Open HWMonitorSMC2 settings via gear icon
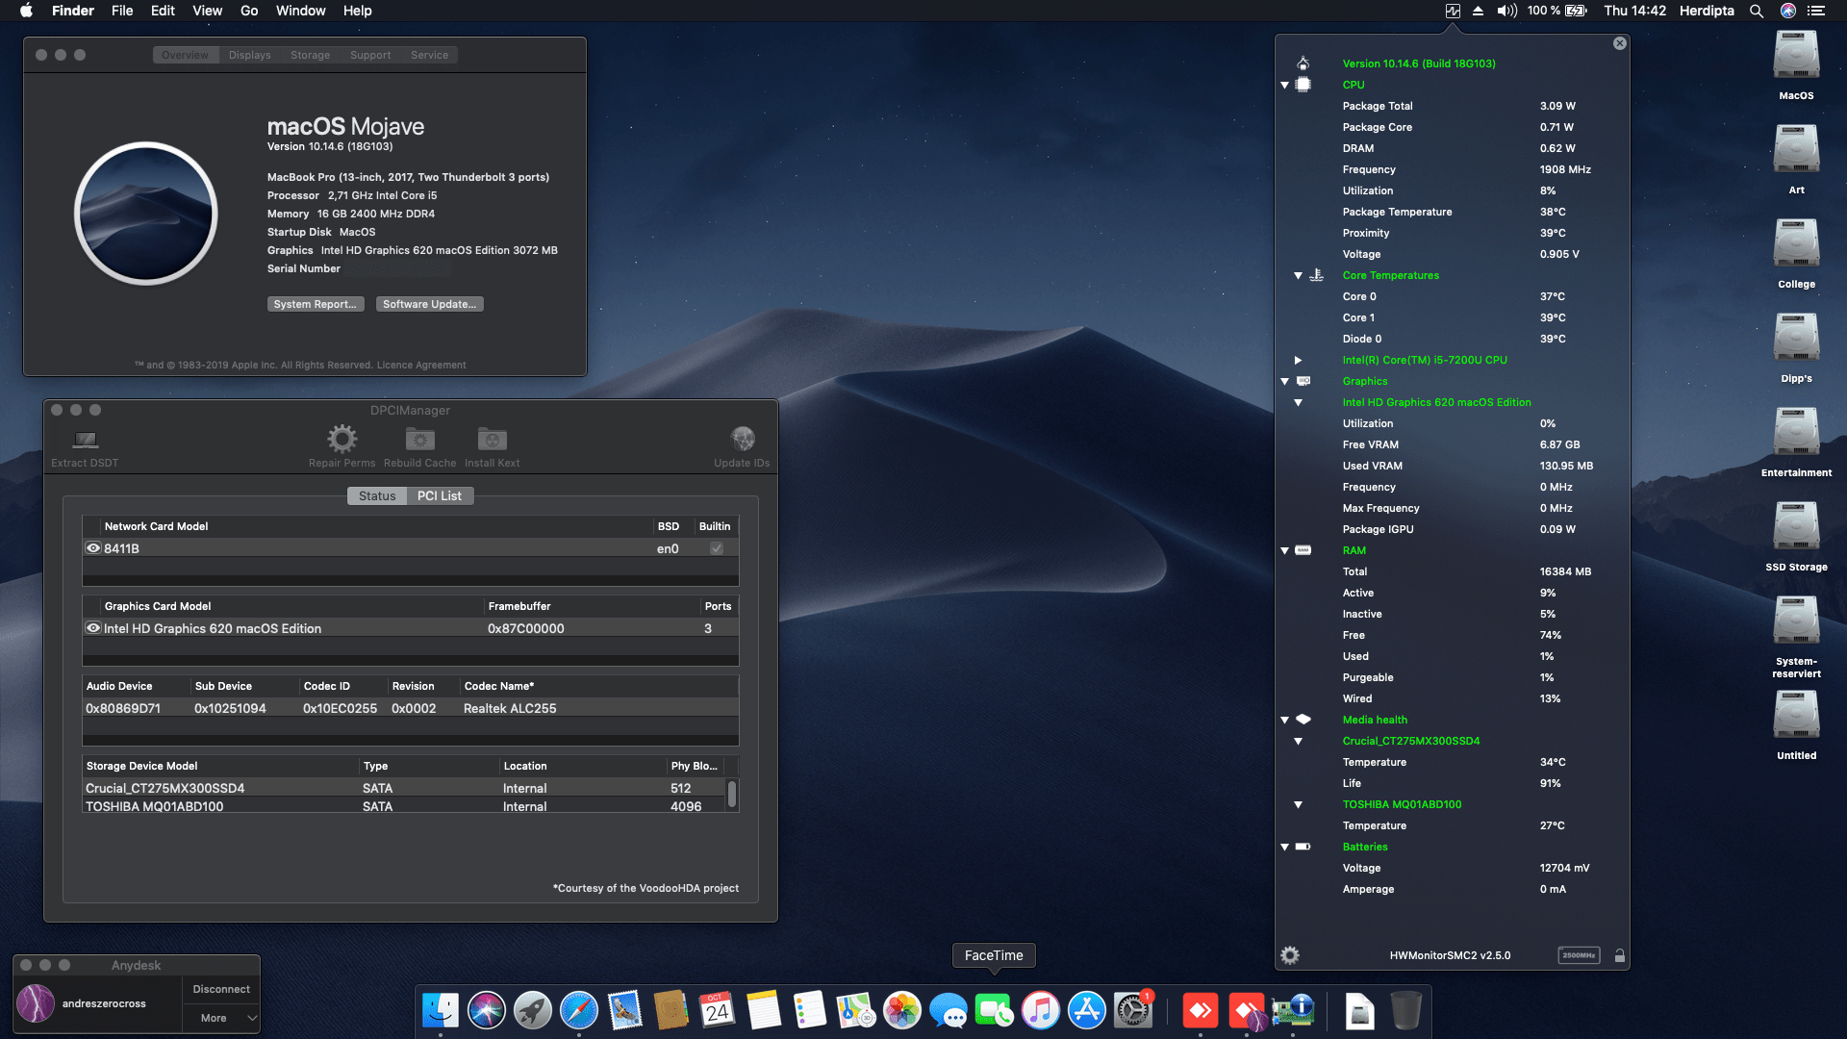This screenshot has width=1847, height=1039. click(x=1289, y=954)
